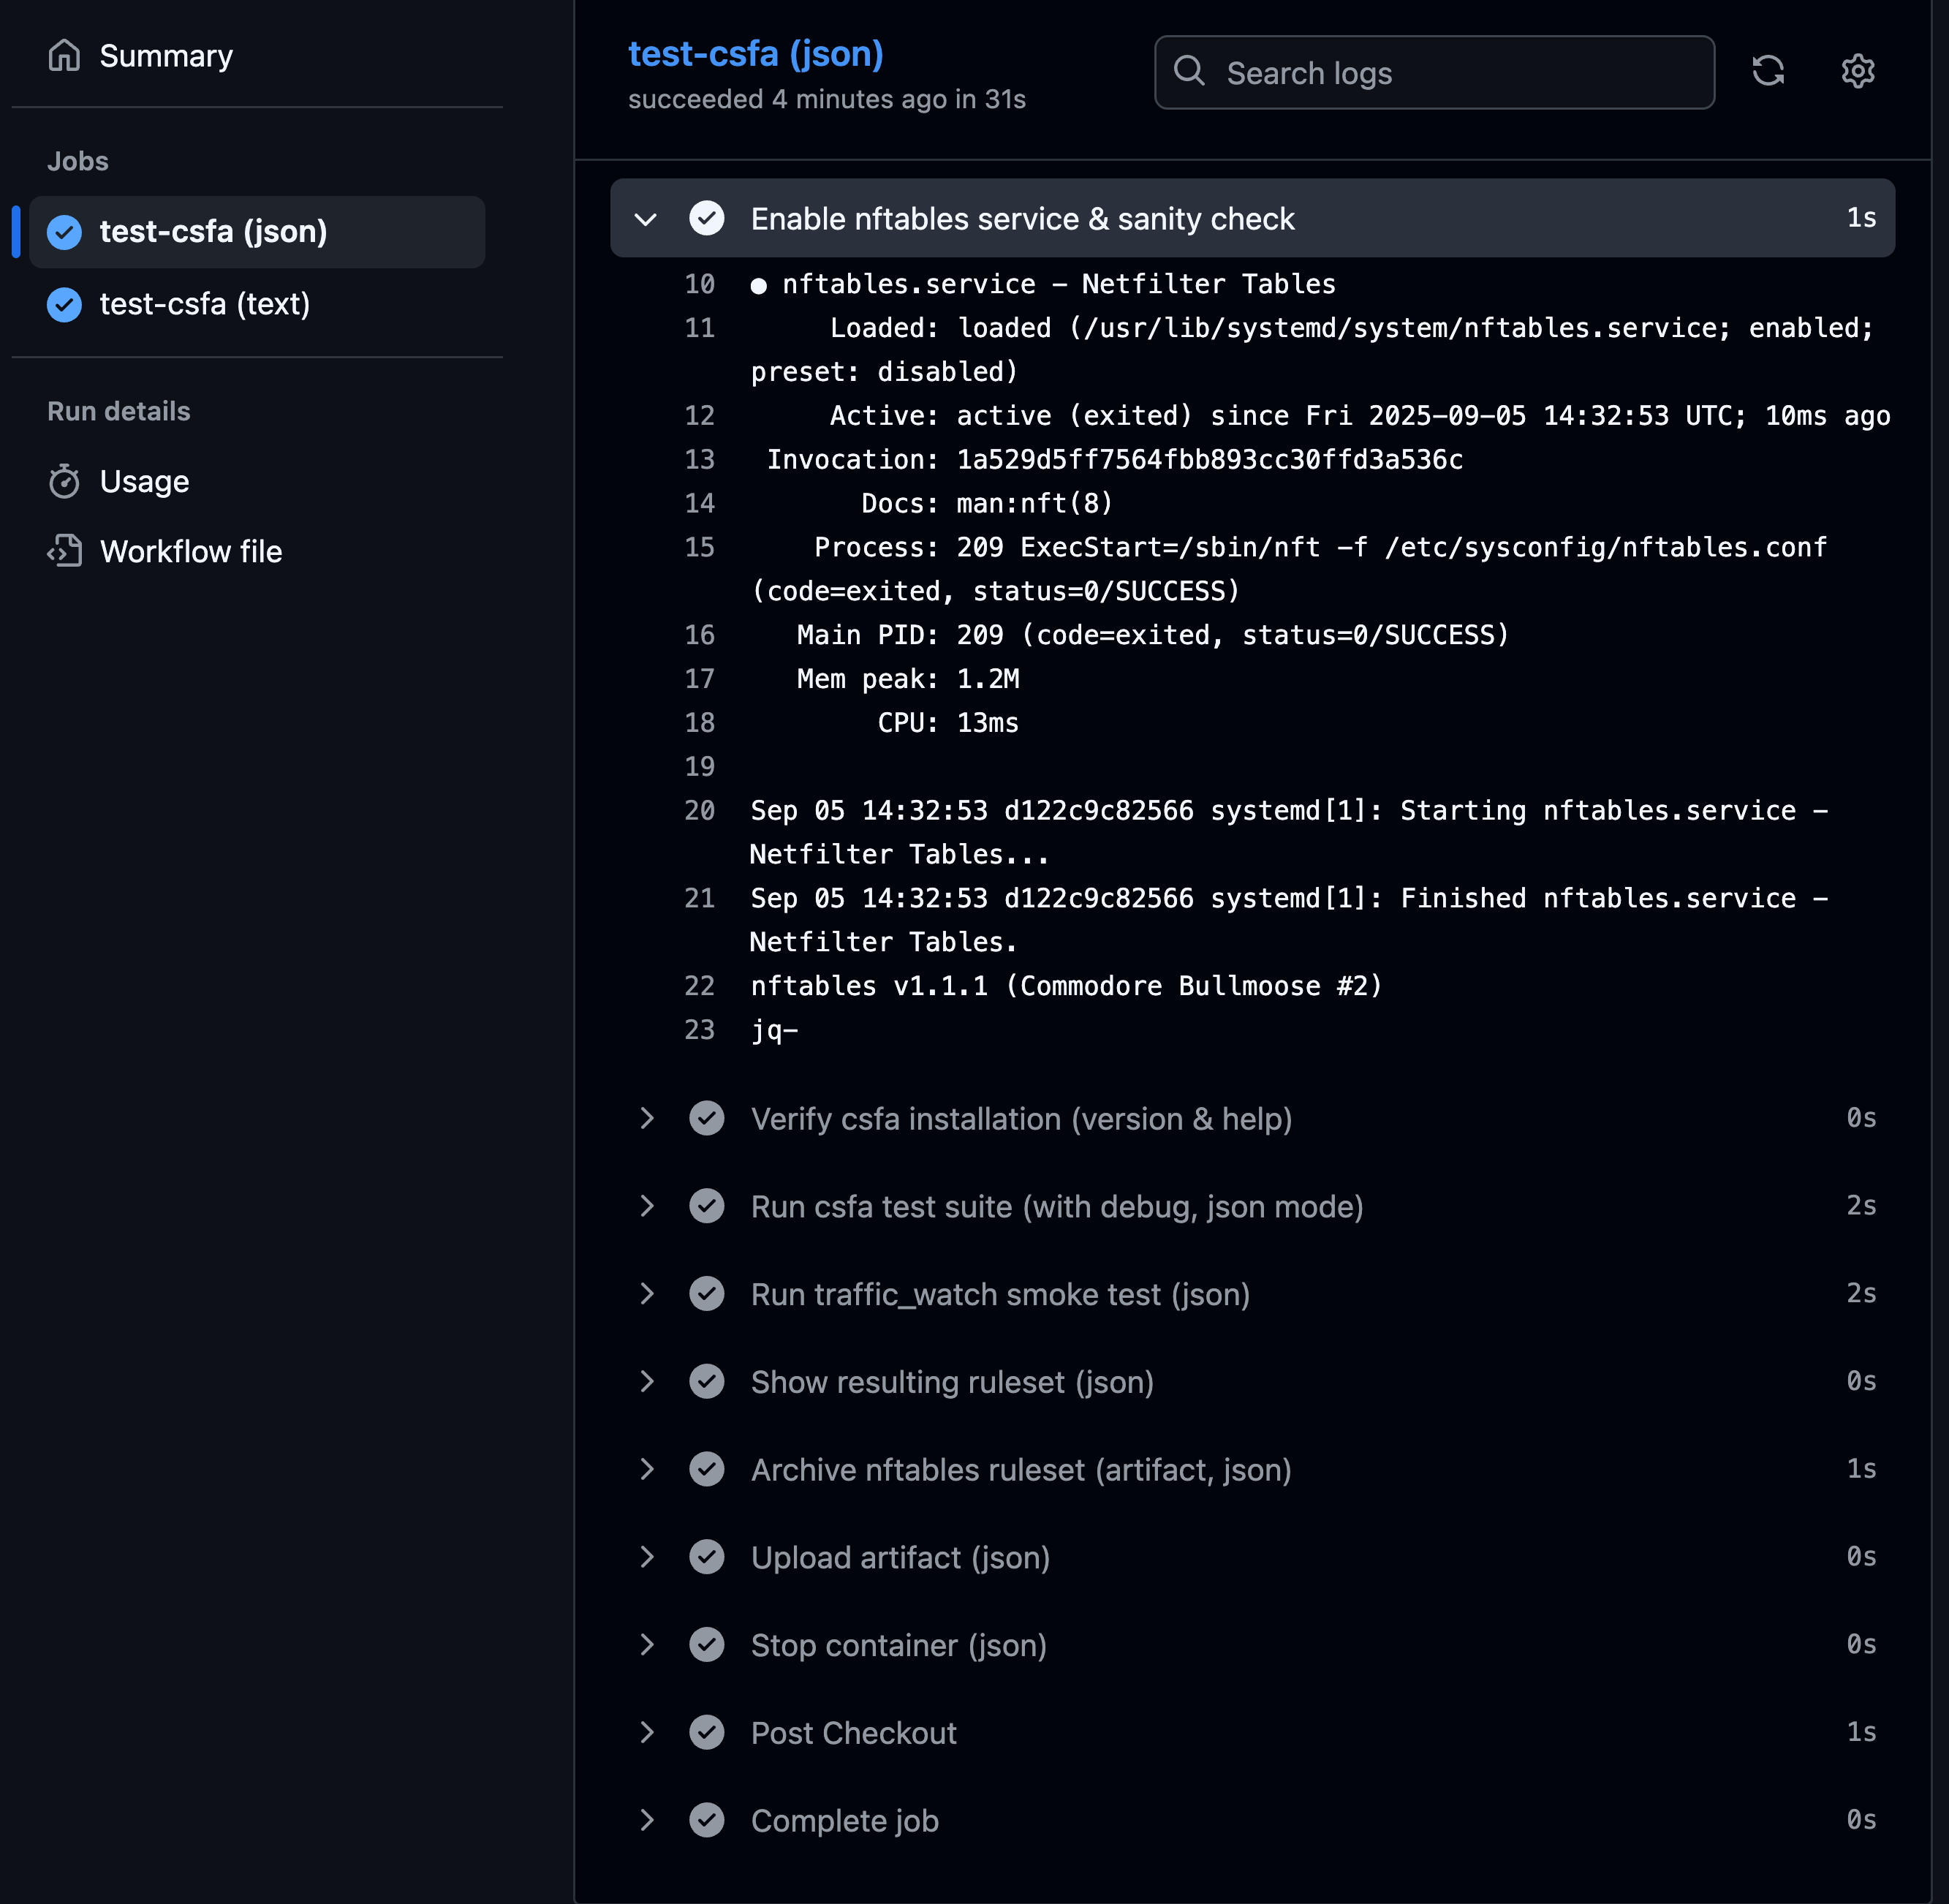Click 'Docs: man:nft(8)' log line
Screen dimensions: 1949x1904
tap(987, 504)
